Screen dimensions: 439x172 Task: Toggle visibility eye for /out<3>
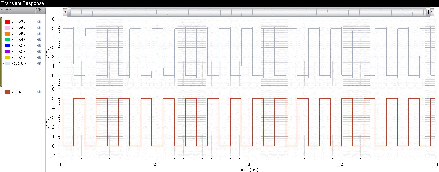[39, 46]
